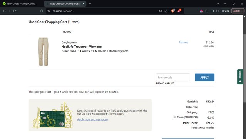Click the share page icon in address bar
246x139 pixels.
pos(166,11)
